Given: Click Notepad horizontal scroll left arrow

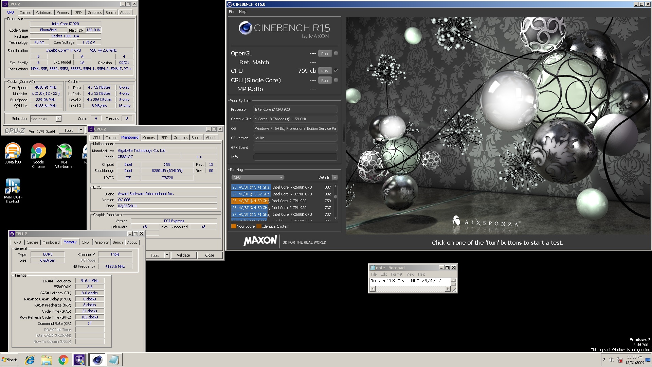Looking at the screenshot, I should (373, 289).
